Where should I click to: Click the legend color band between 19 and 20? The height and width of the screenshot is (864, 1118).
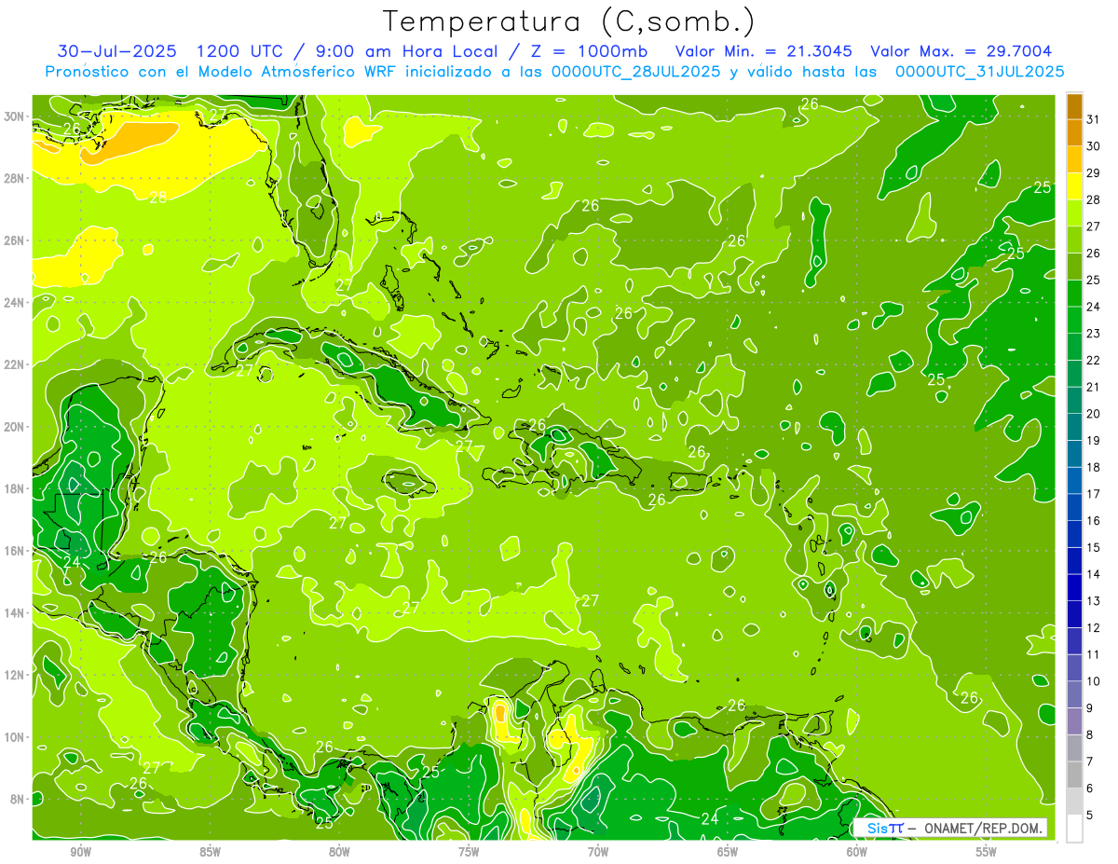(x=1074, y=427)
